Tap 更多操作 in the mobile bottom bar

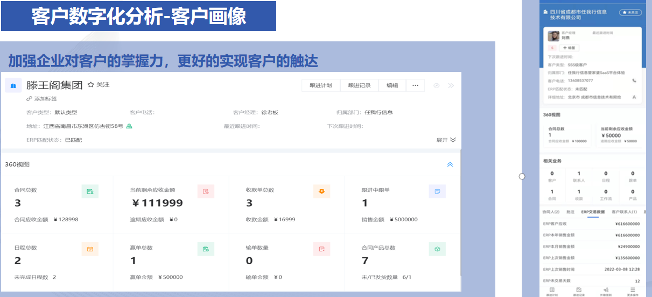(x=633, y=292)
